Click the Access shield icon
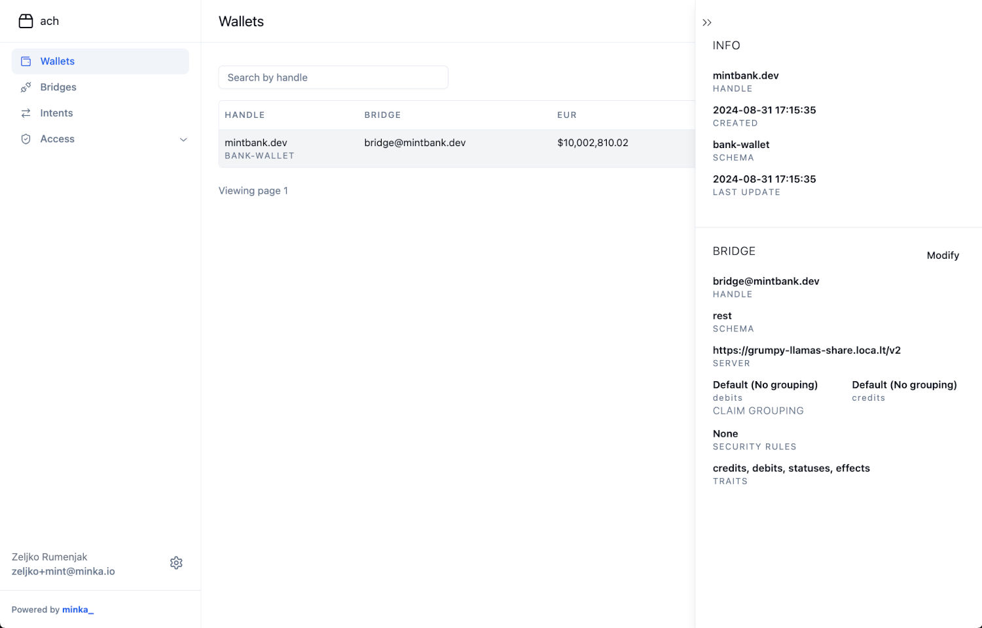 click(26, 139)
